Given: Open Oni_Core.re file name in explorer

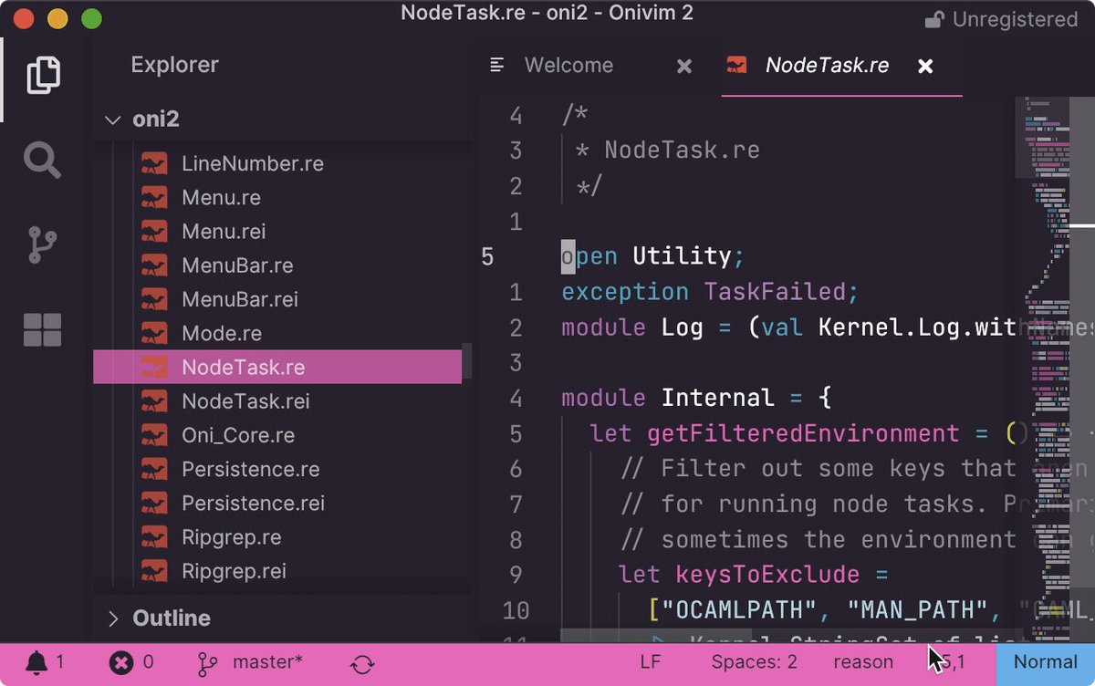Looking at the screenshot, I should point(238,435).
